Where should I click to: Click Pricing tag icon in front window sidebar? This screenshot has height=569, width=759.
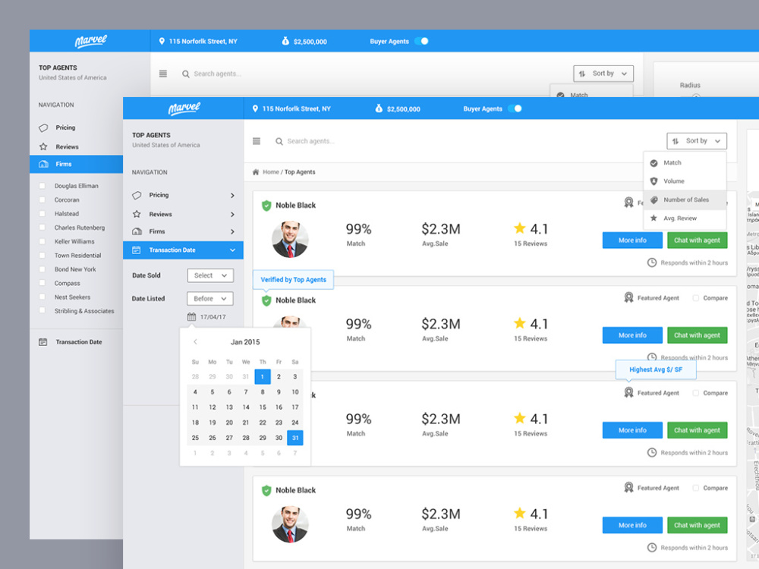coord(137,195)
